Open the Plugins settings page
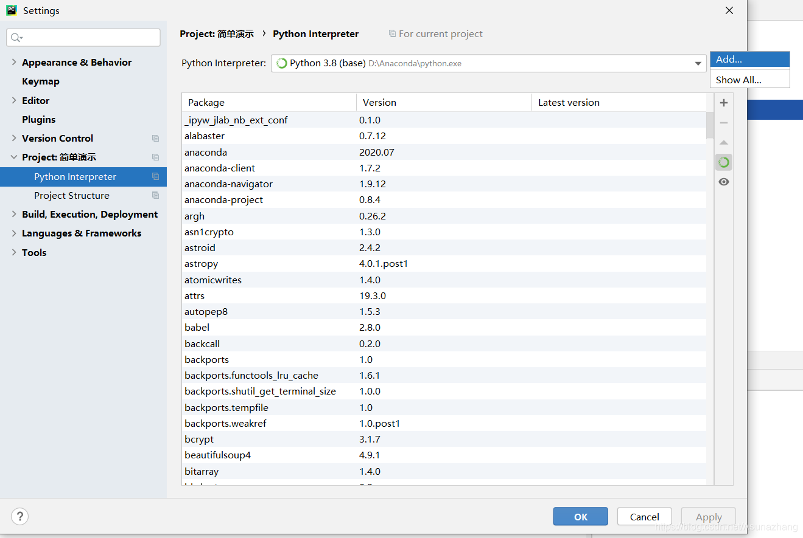The image size is (803, 538). click(x=39, y=120)
